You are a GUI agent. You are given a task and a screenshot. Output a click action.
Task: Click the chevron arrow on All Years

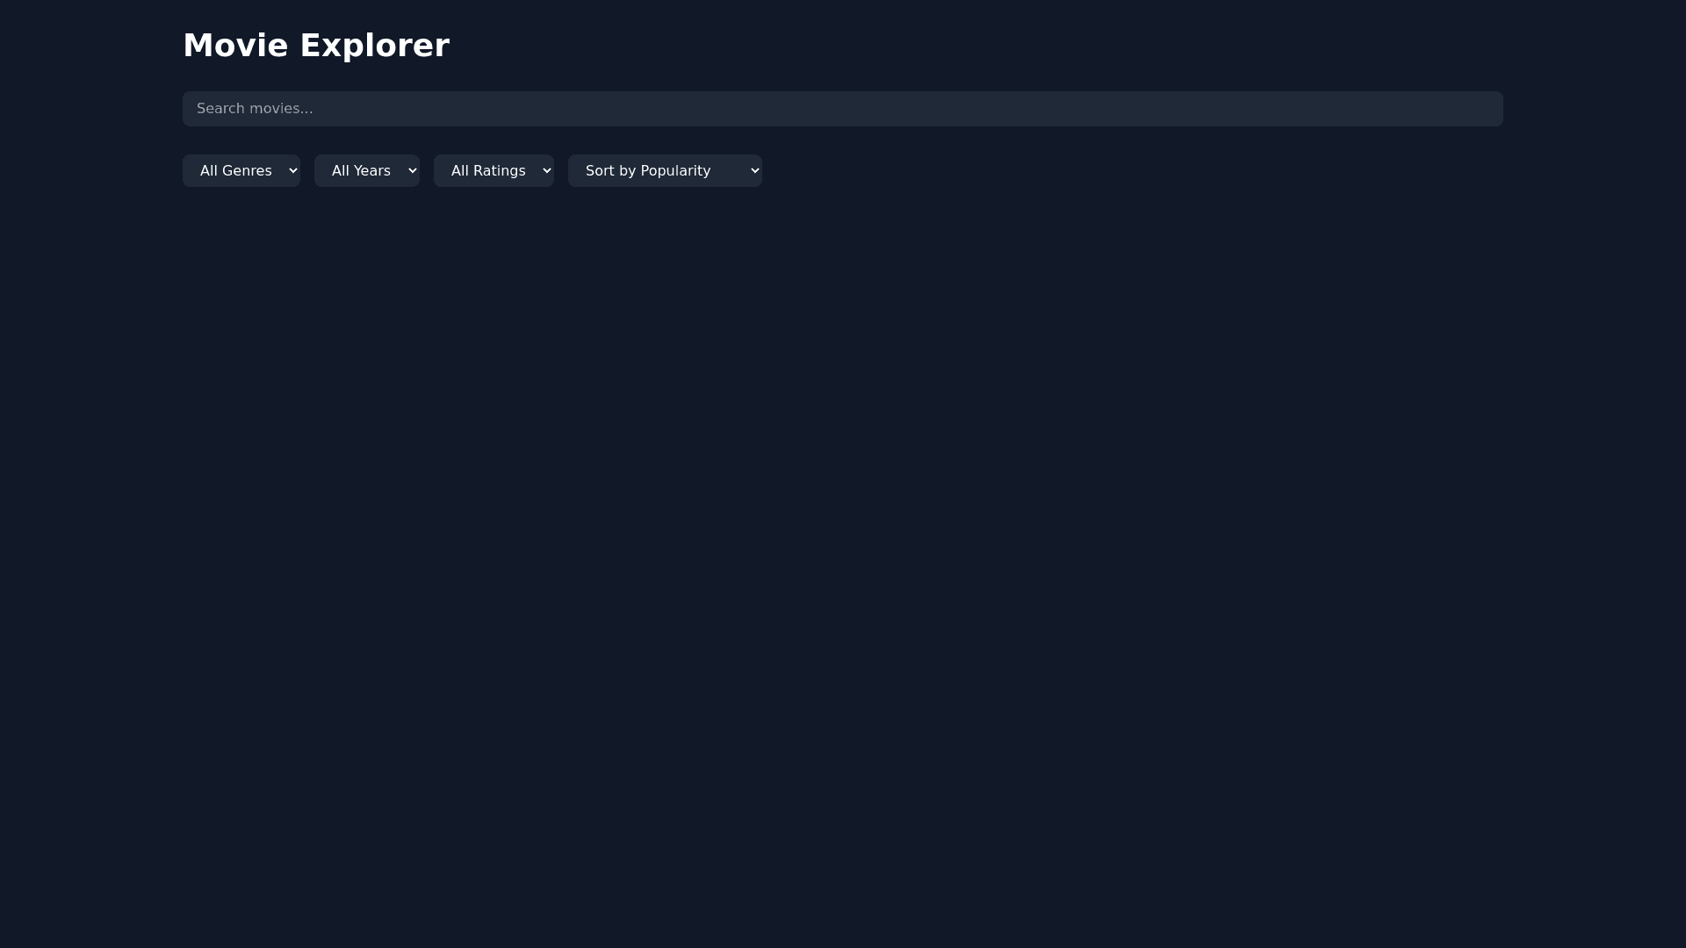coord(413,170)
